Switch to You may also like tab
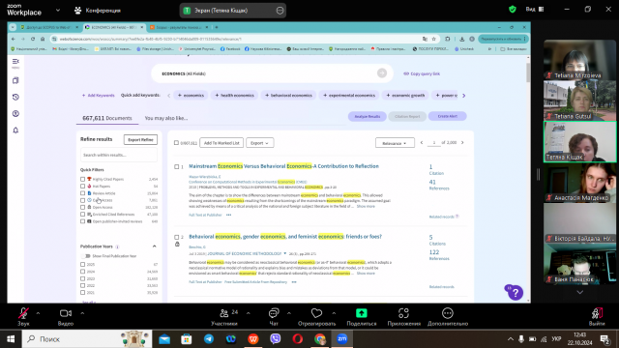This screenshot has height=348, width=619. pos(166,118)
